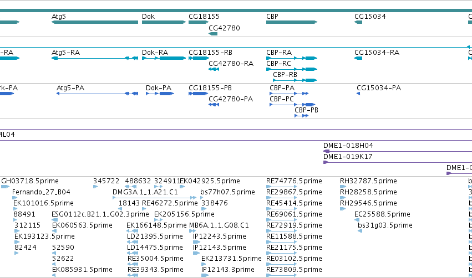Select EST EK060563.5prime
Image resolution: width=472 pixels, height=278 pixels.
tap(54, 231)
